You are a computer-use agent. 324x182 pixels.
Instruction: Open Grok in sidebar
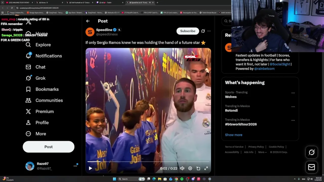click(35, 78)
